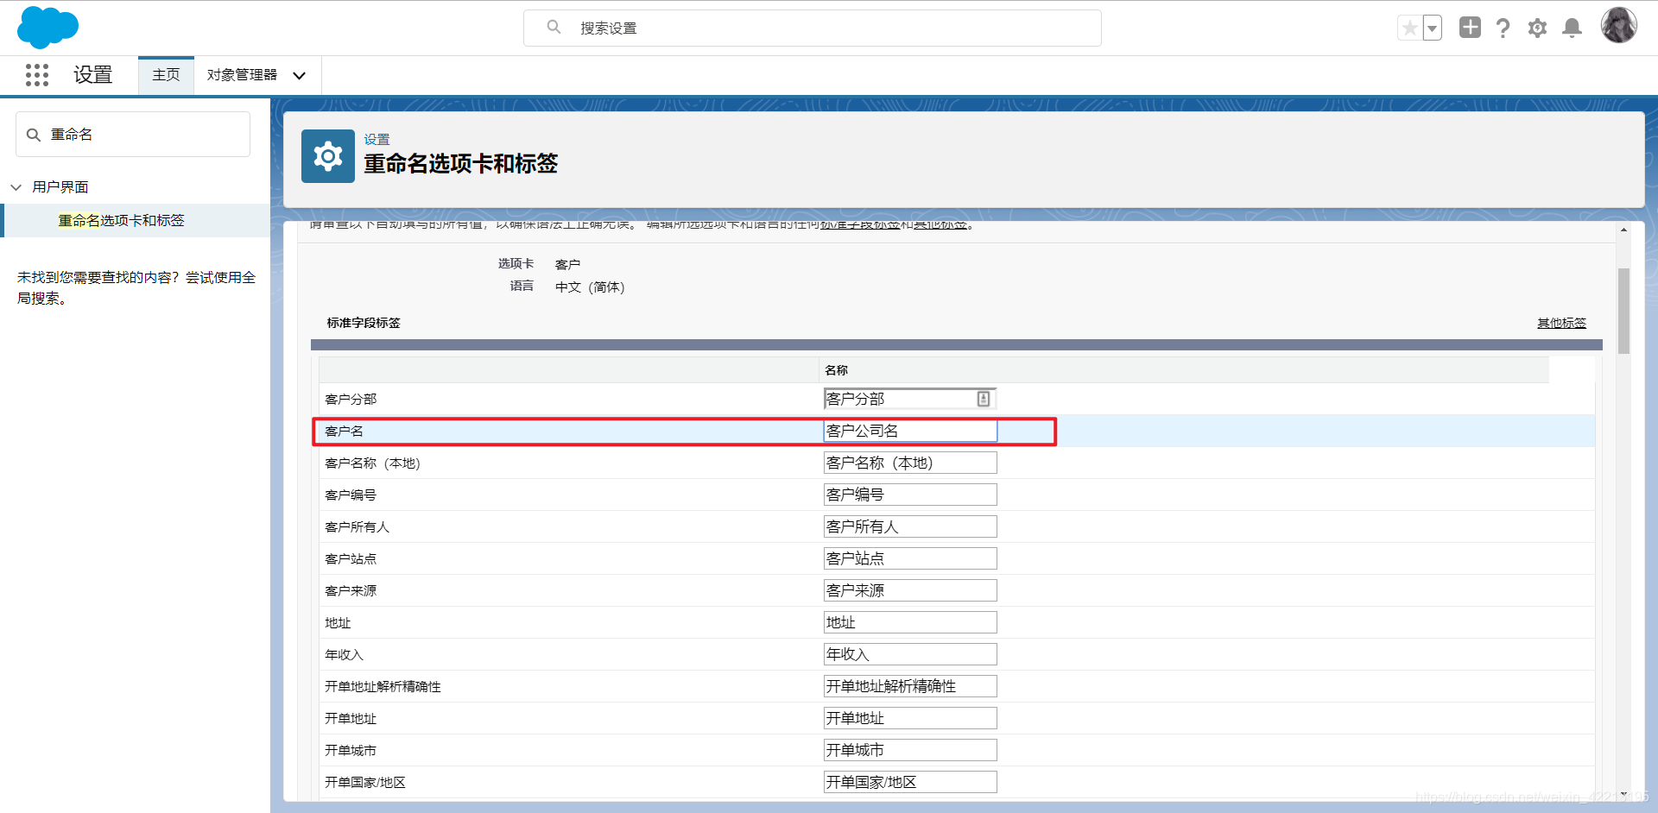Open the 对象管理器 tab
The width and height of the screenshot is (1658, 813).
pos(242,75)
